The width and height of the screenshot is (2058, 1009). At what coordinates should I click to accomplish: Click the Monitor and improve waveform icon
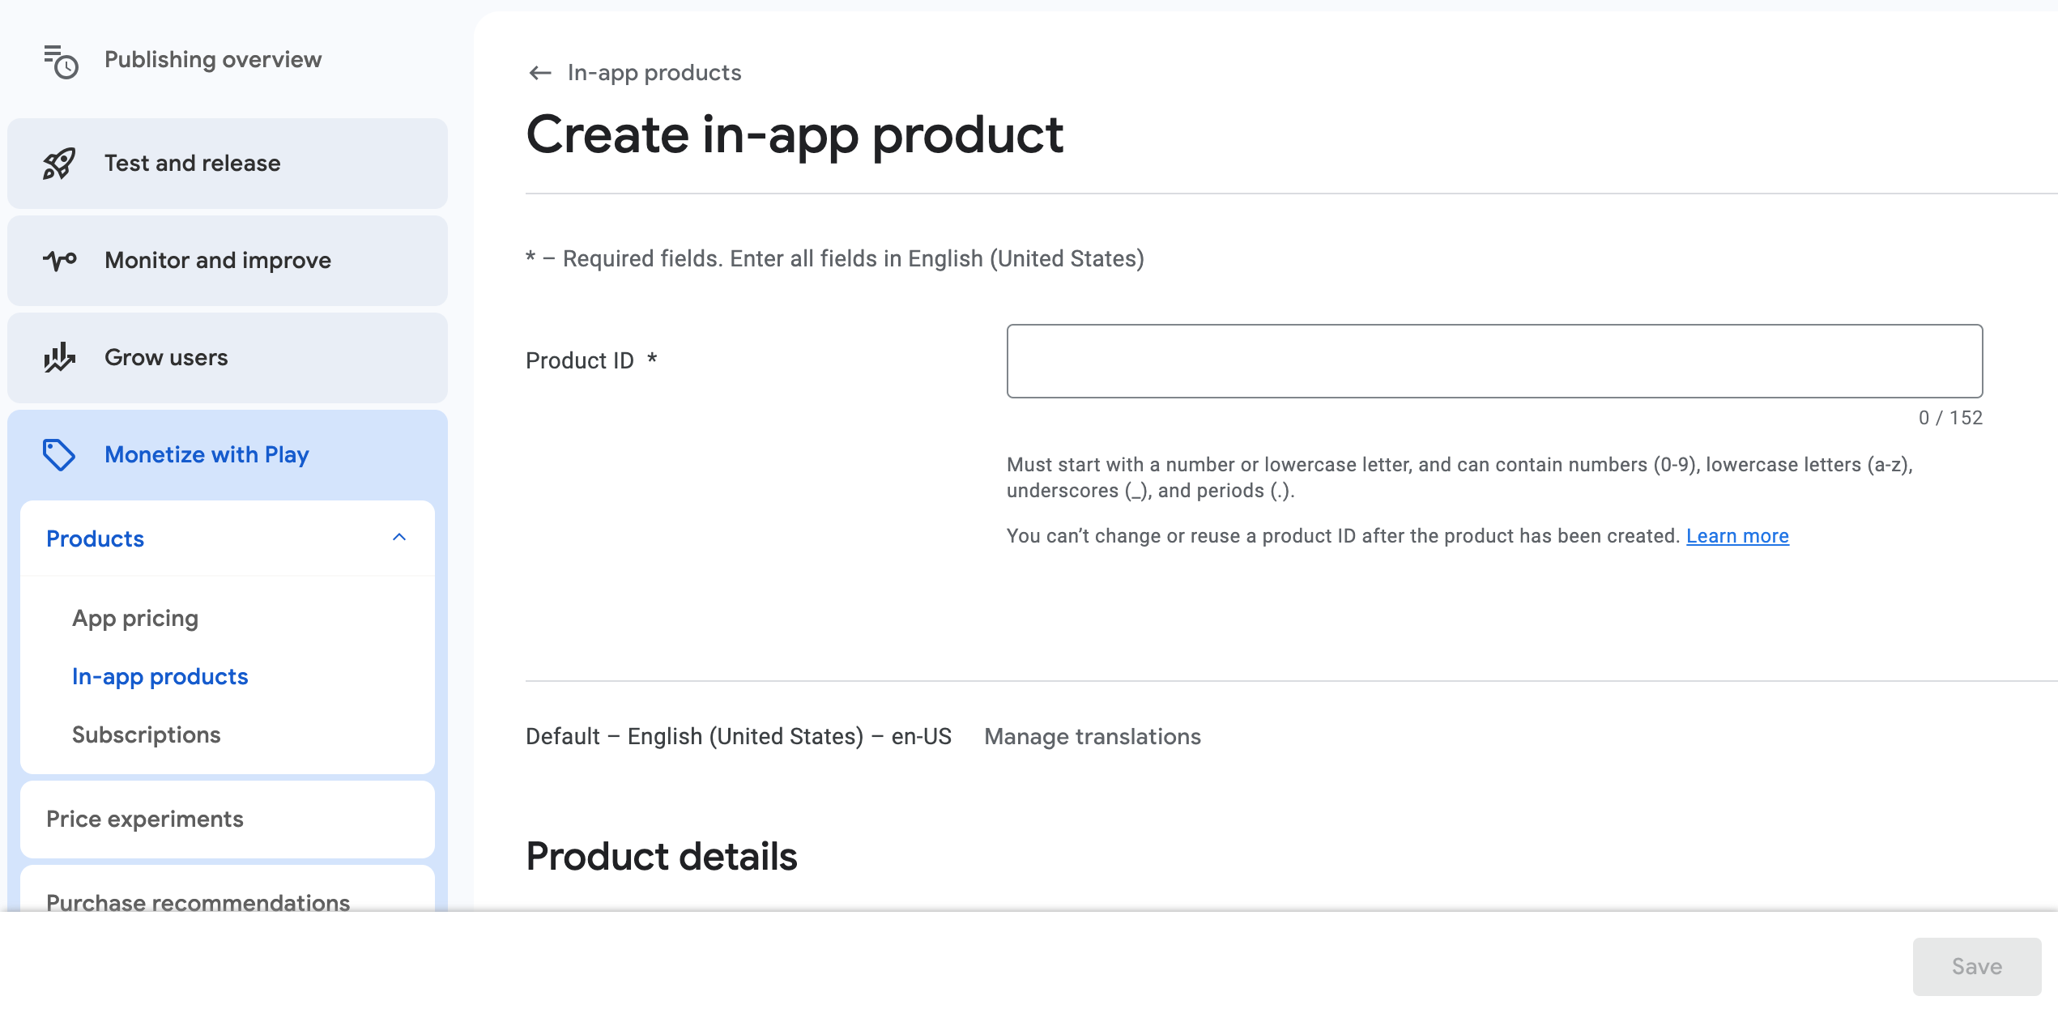click(x=59, y=260)
